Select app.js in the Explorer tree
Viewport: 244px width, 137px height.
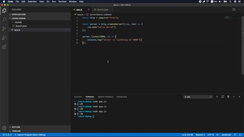pyautogui.click(x=40, y=30)
